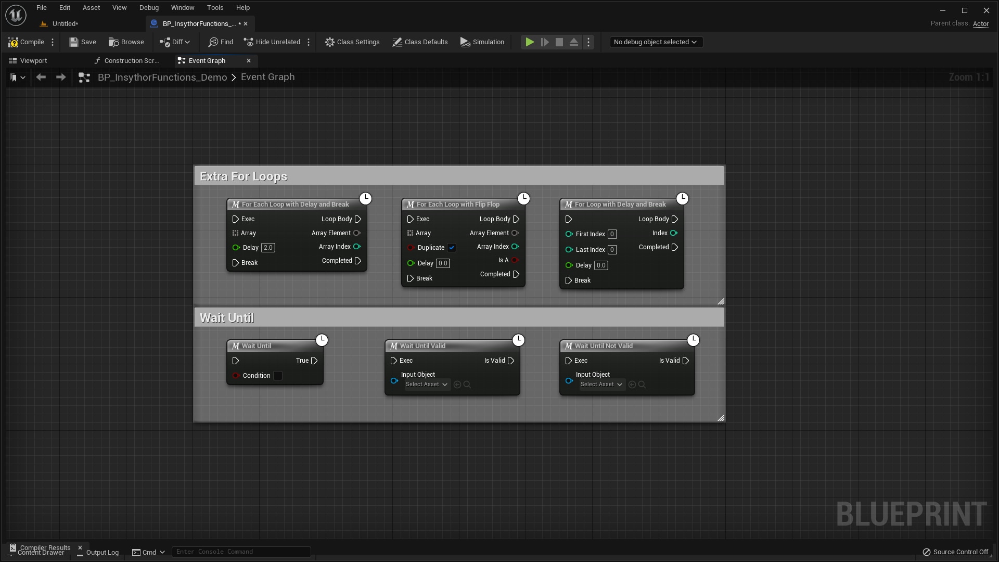Click the Eject button
This screenshot has width=999, height=562.
pyautogui.click(x=573, y=42)
